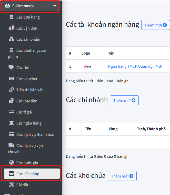Open Cài đặt settings

coord(22,185)
